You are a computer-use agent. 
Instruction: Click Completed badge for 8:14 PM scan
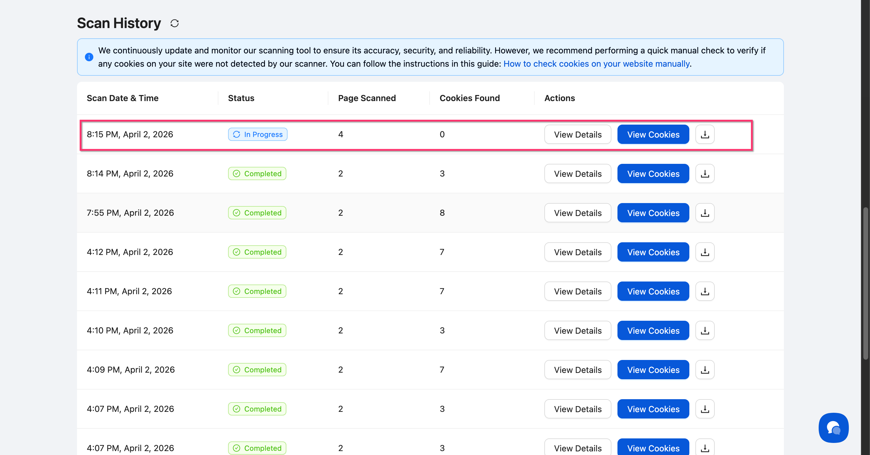coord(257,173)
